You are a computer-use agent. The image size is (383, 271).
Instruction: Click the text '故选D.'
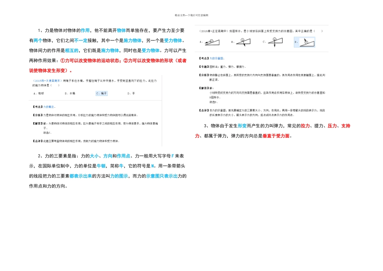pos(214,102)
